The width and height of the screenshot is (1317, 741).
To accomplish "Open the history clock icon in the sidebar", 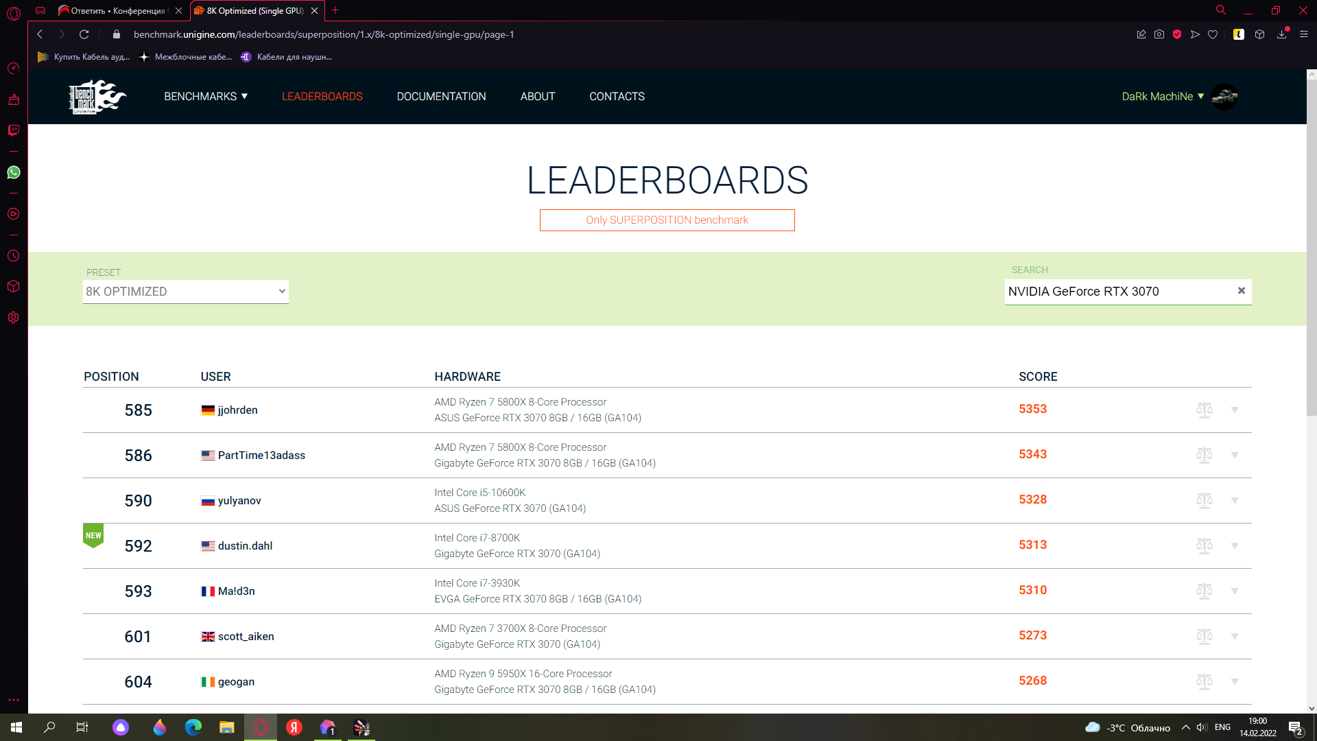I will tap(14, 256).
